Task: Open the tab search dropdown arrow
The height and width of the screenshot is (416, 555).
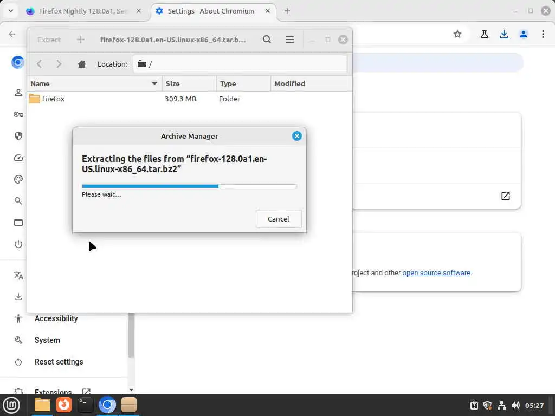Action: (x=11, y=11)
